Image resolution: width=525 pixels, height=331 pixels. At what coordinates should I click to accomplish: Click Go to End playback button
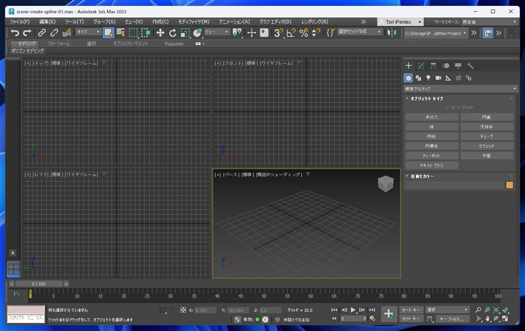(372, 310)
